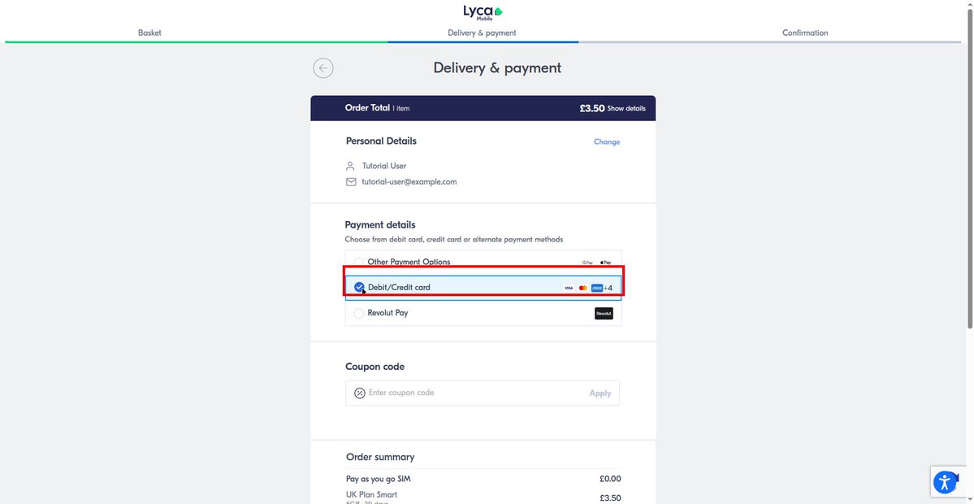Viewport: 974px width, 504px height.
Task: Choose Revolut Pay radio option
Action: 358,313
